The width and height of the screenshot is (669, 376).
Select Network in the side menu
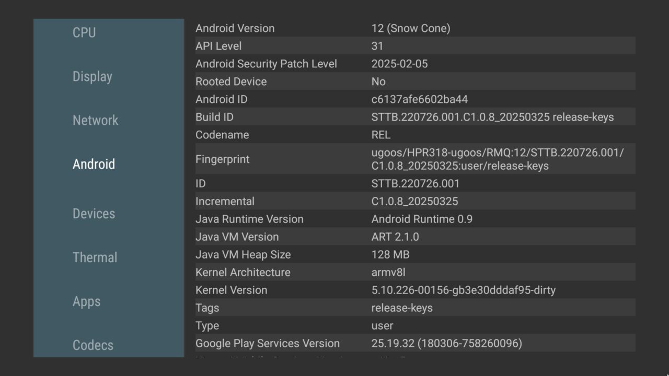pyautogui.click(x=95, y=120)
